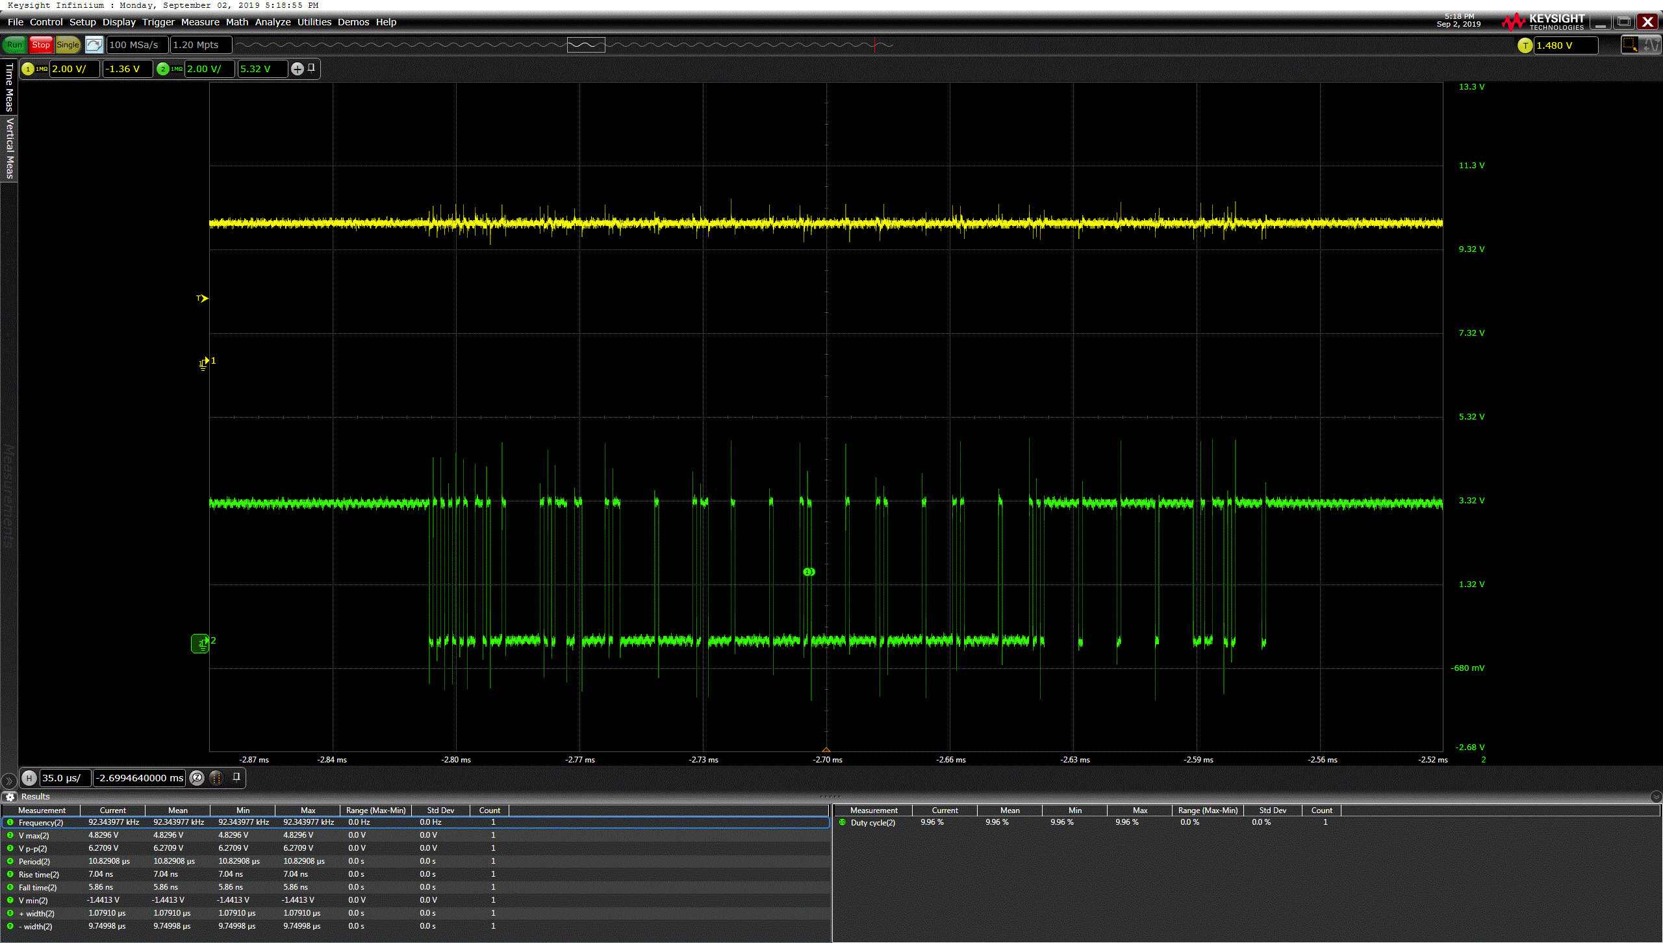This screenshot has width=1663, height=943.
Task: Click the H horizontal settings button
Action: (x=29, y=778)
